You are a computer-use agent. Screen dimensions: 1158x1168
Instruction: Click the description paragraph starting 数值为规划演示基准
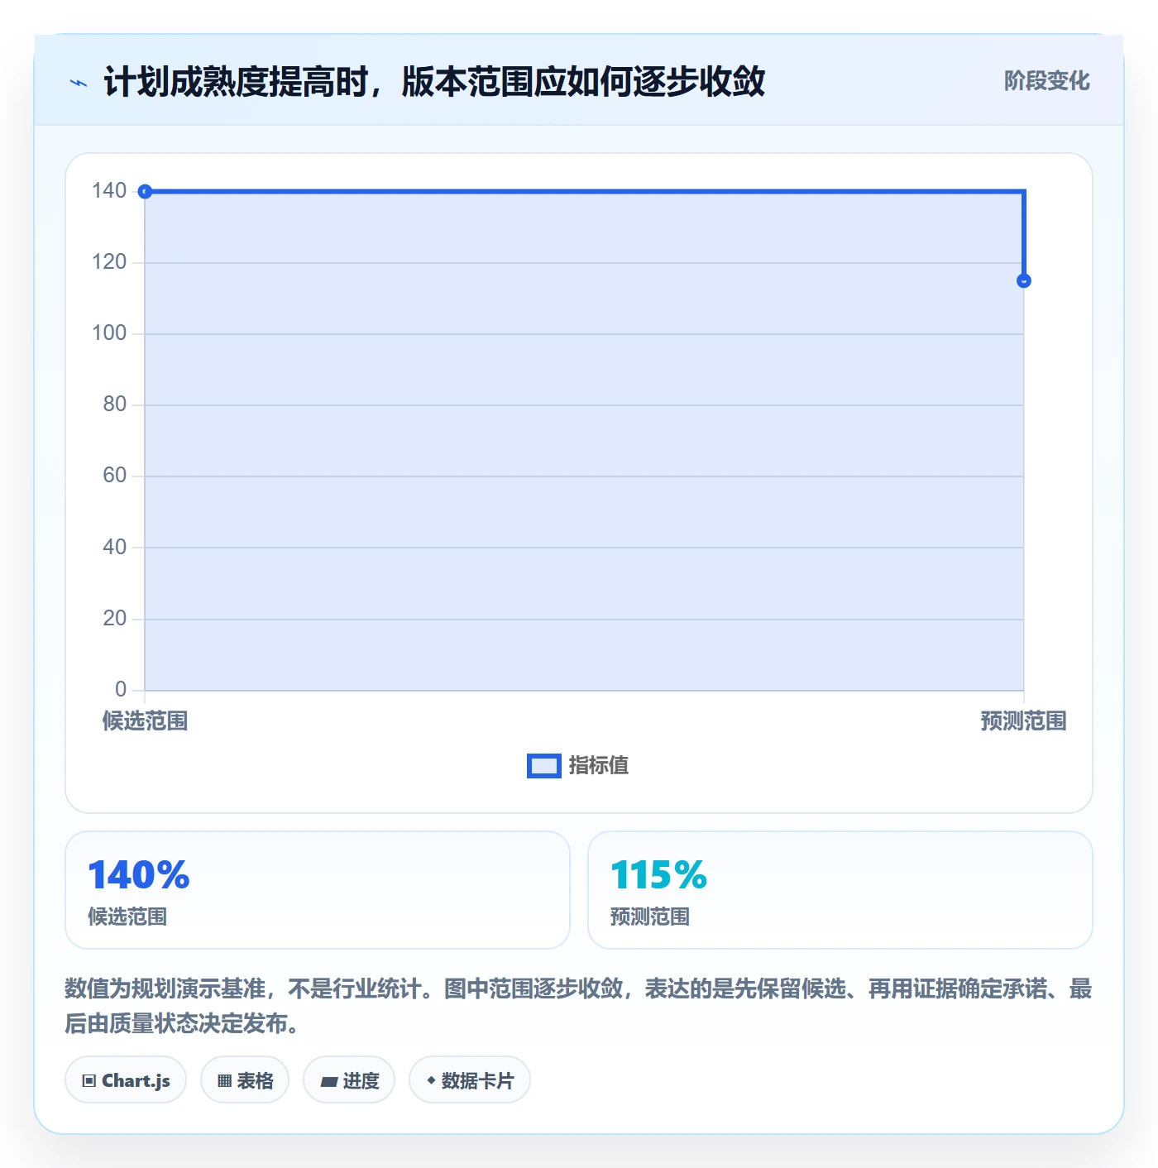(x=578, y=1006)
